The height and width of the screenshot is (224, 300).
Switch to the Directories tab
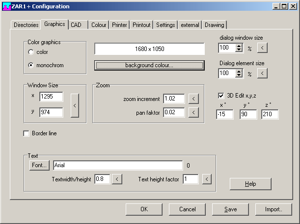[x=26, y=25]
